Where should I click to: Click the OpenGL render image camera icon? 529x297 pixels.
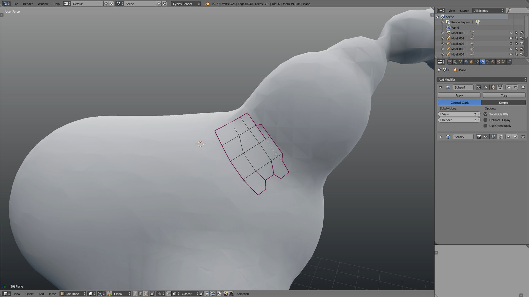pos(225,294)
